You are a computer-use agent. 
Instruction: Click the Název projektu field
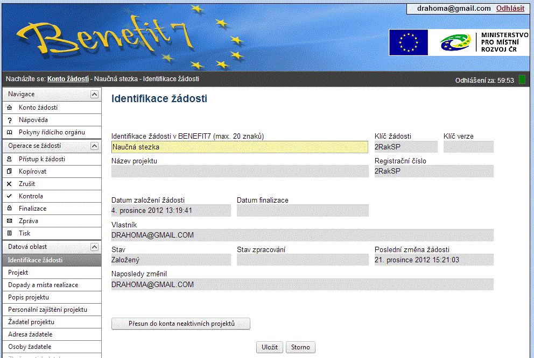coord(240,171)
